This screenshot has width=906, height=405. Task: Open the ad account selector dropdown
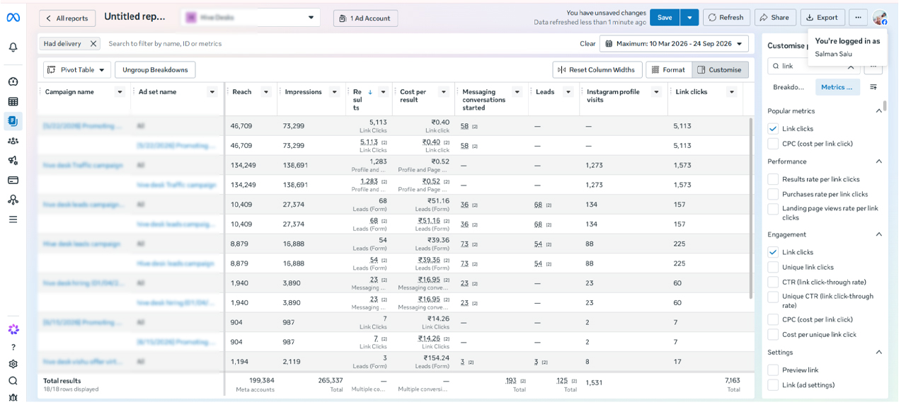(251, 18)
